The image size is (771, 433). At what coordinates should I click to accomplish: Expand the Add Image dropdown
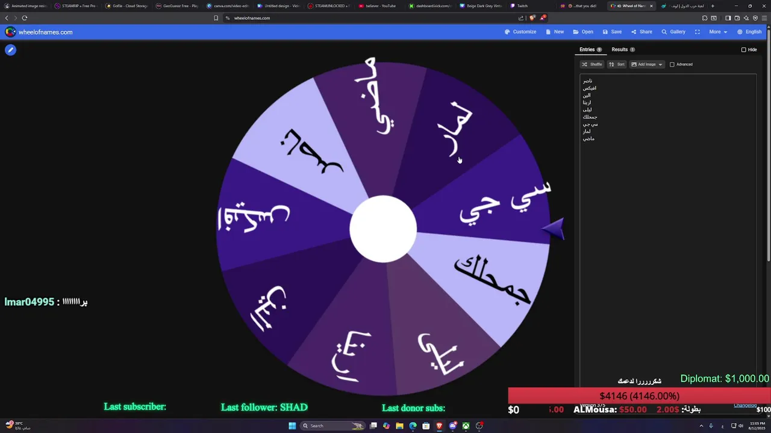pos(646,64)
